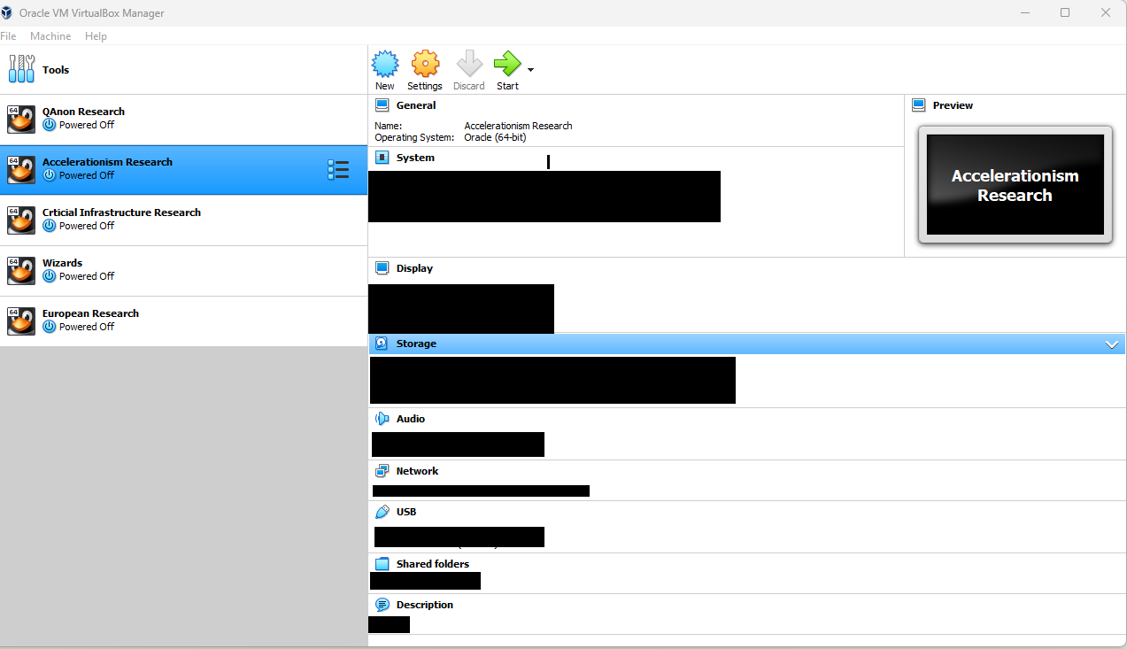Click the Display section icon

382,268
